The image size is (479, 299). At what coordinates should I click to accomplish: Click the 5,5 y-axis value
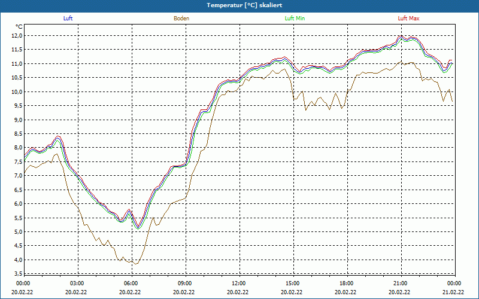(19, 218)
